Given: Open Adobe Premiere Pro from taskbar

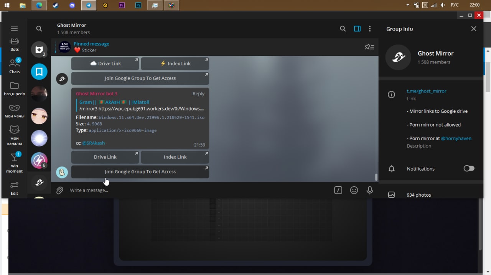Looking at the screenshot, I should (x=122, y=5).
